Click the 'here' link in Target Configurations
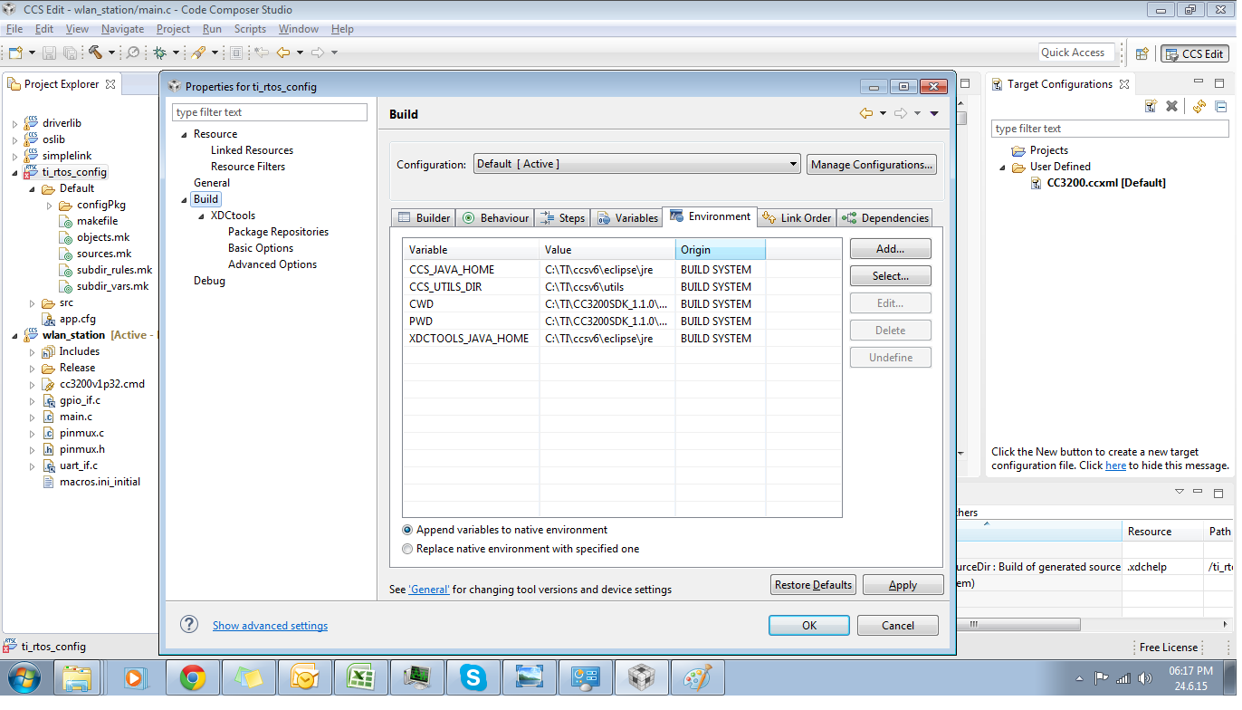Viewport: 1242px width, 710px height. 1115,465
